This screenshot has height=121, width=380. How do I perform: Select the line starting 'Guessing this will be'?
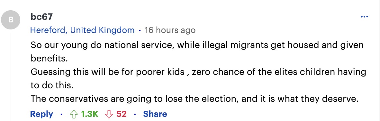198,72
